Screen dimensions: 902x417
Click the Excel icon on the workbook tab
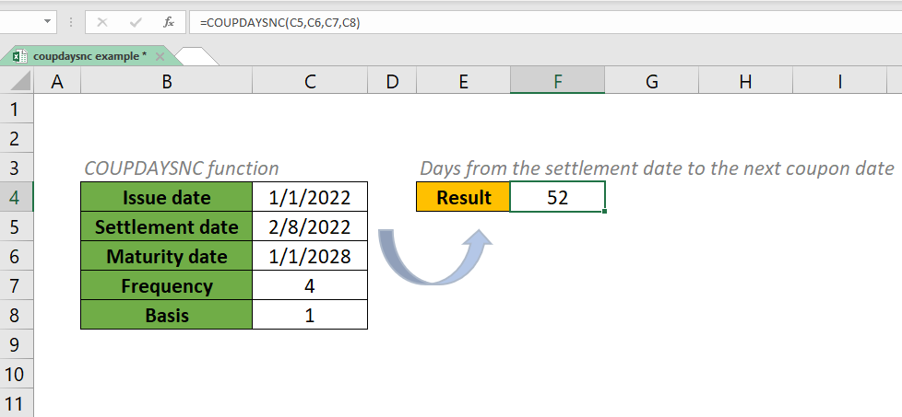(x=21, y=56)
